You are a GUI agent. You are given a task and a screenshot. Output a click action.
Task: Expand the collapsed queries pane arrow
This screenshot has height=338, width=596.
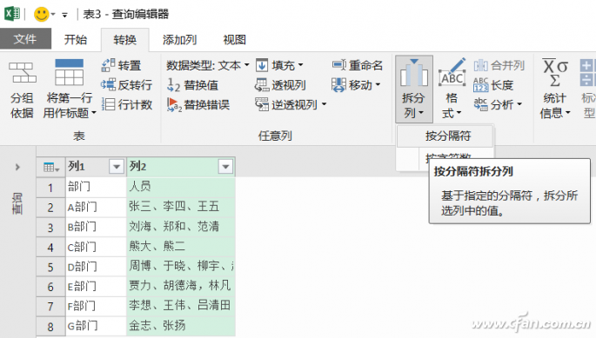tap(17, 167)
